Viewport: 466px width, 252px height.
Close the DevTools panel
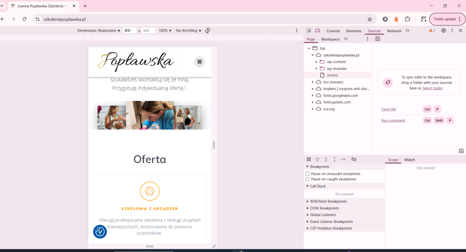(461, 30)
